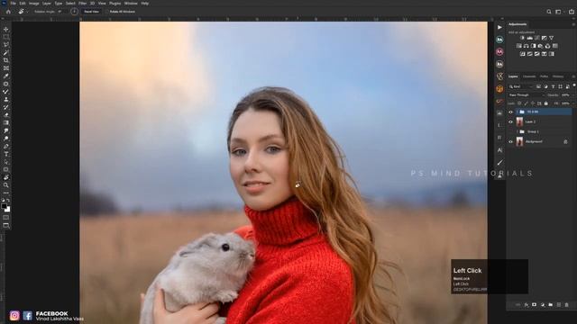Open the layer filter Kind dropdown
This screenshot has width=577, height=324.
(520, 86)
